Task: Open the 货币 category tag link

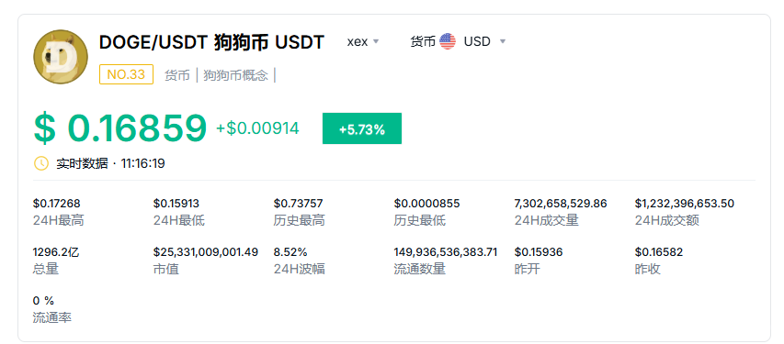Action: [x=177, y=75]
